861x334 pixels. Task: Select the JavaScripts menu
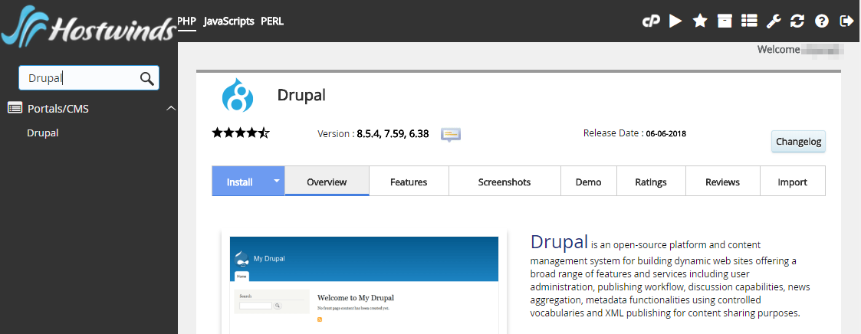[229, 21]
